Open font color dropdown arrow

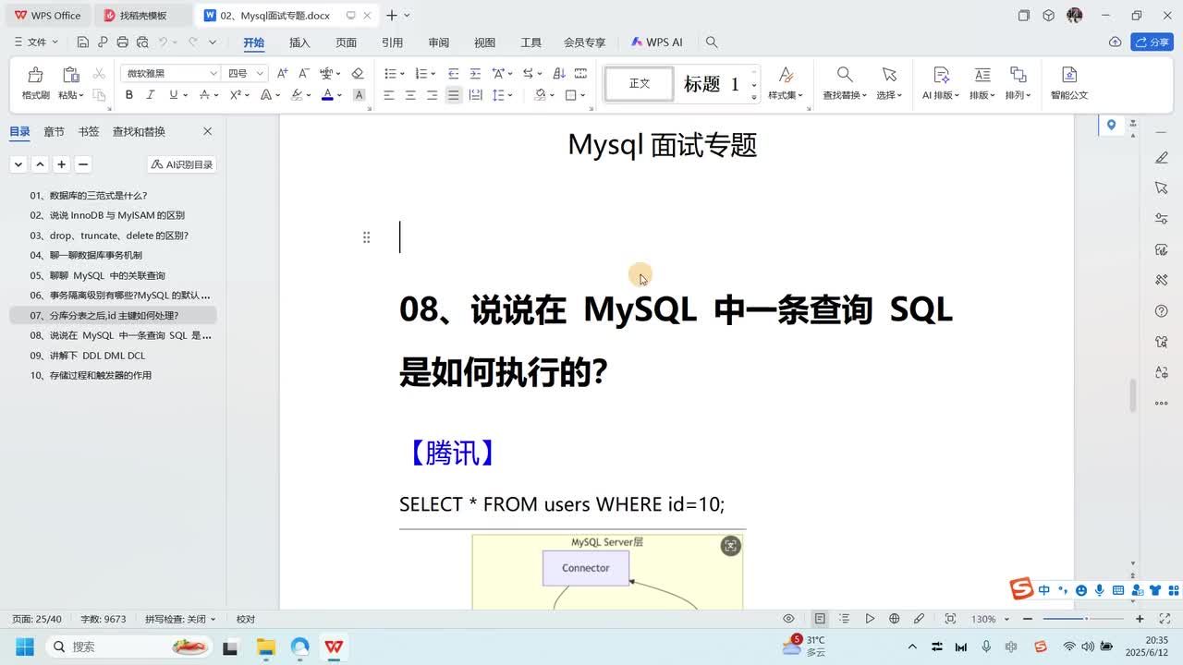pyautogui.click(x=339, y=95)
